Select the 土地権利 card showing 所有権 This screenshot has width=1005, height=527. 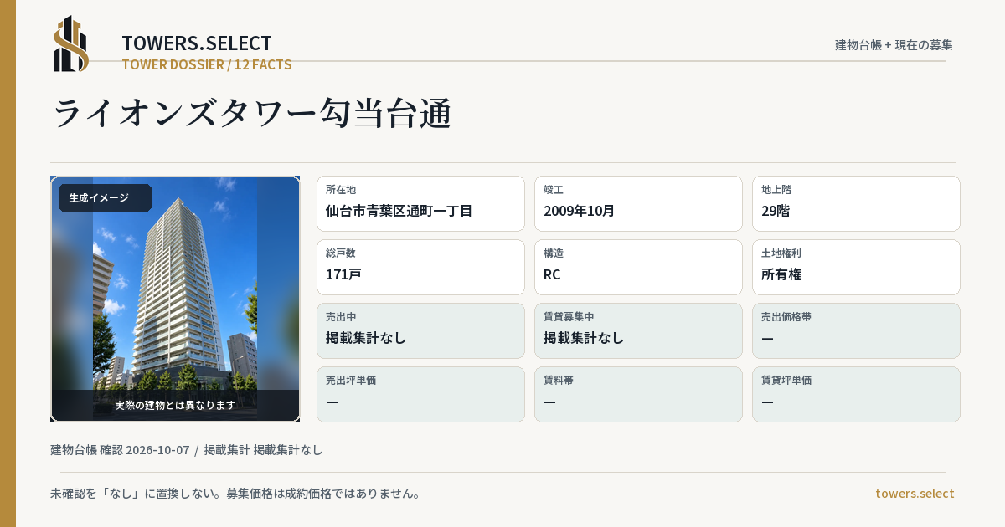point(856,267)
